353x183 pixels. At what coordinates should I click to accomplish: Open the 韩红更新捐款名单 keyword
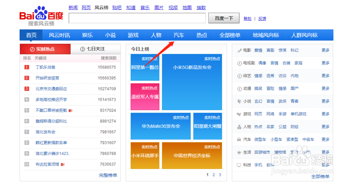coord(51,143)
